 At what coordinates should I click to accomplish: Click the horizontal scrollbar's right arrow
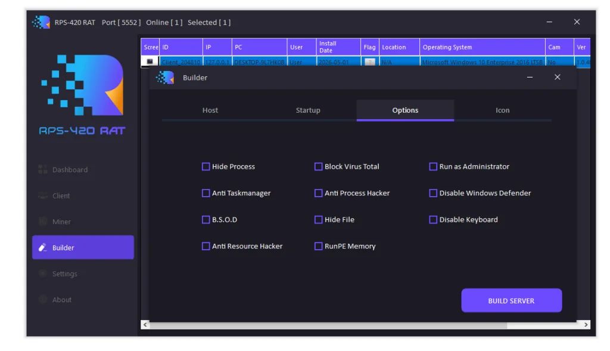[x=586, y=325]
